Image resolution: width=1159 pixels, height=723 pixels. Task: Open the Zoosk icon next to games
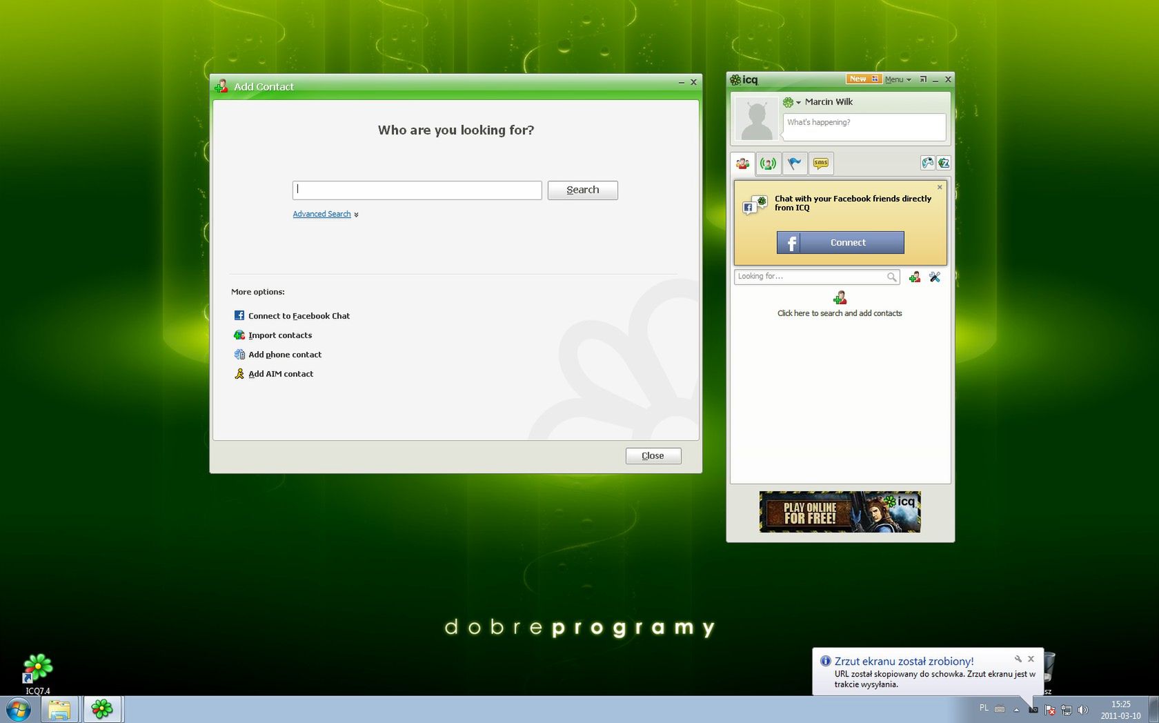944,163
